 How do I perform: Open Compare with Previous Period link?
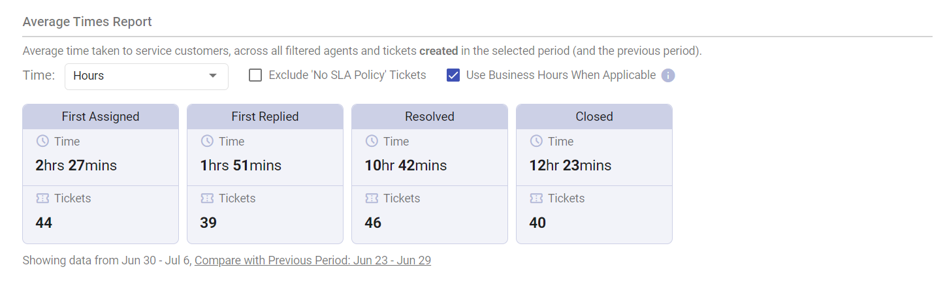click(313, 260)
